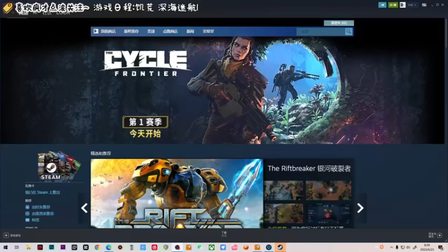The image size is (448, 252).
Task: Click the Steam store page scrollbar
Action: (446, 33)
